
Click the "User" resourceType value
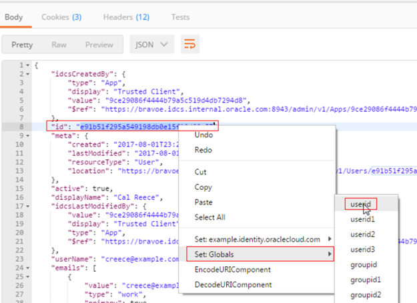(x=147, y=162)
